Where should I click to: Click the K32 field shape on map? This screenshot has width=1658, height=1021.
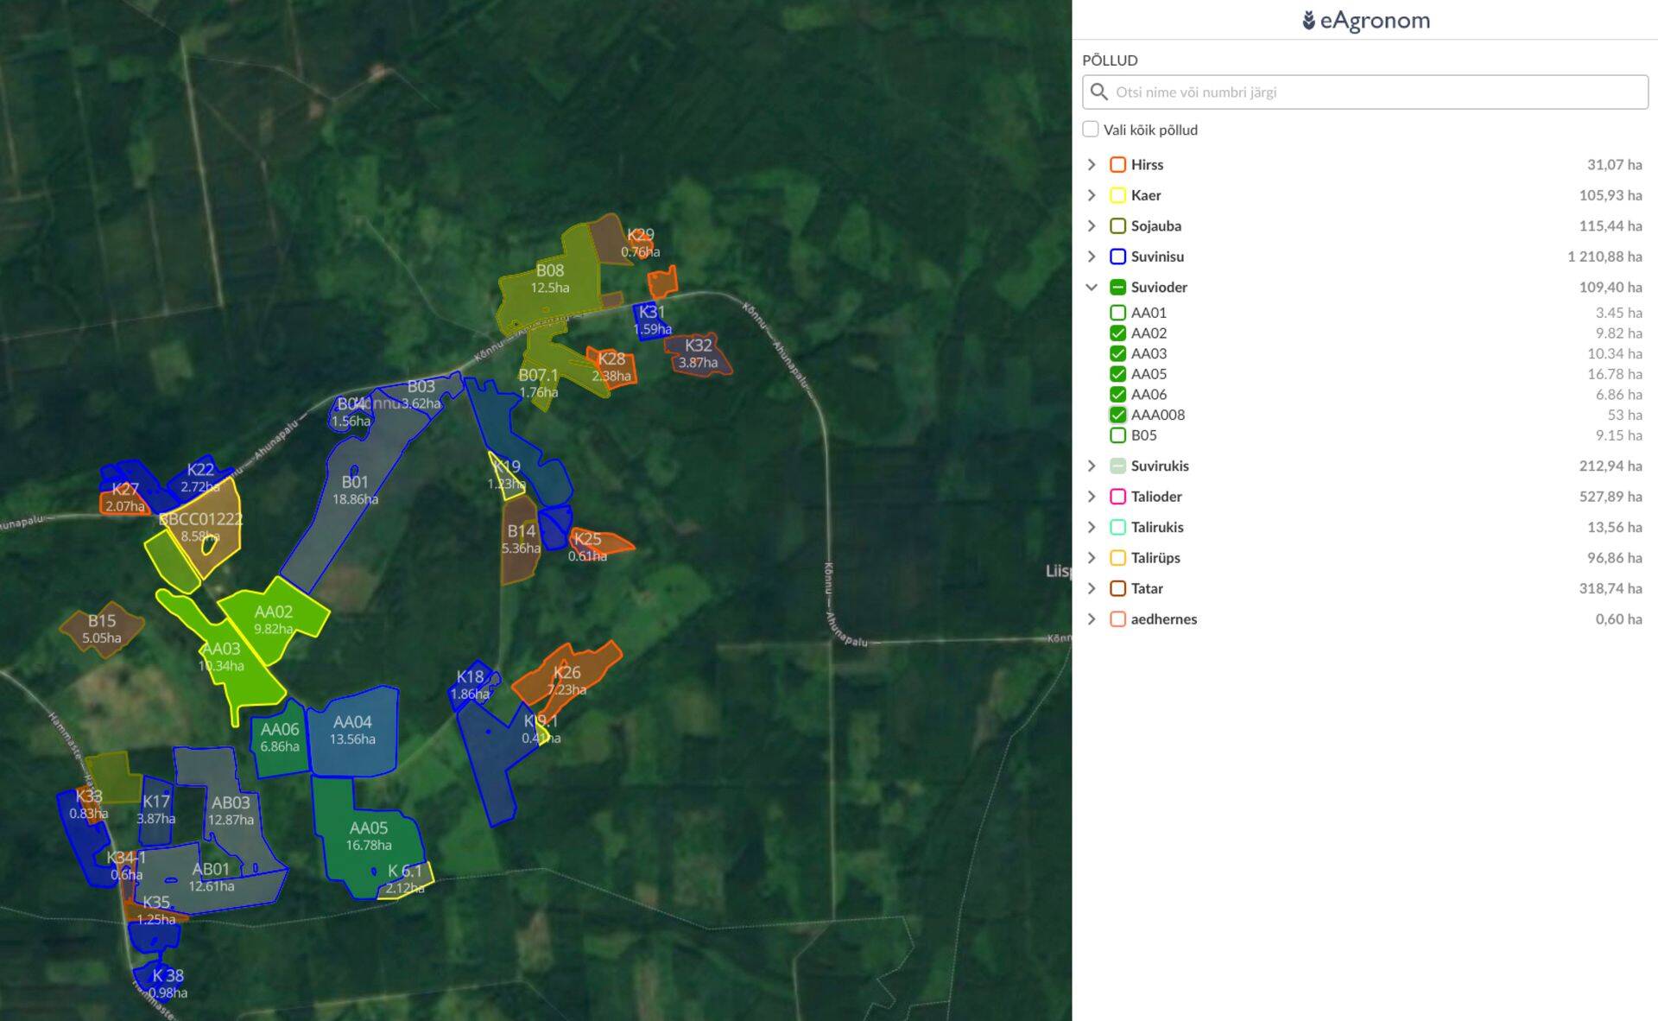coord(698,353)
